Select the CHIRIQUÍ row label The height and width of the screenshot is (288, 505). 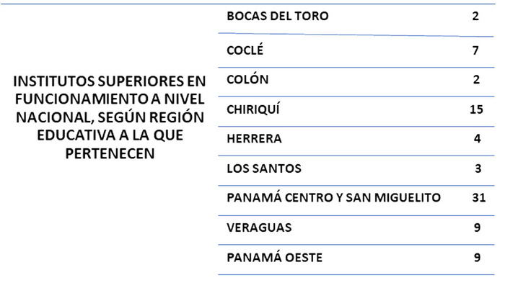click(253, 109)
